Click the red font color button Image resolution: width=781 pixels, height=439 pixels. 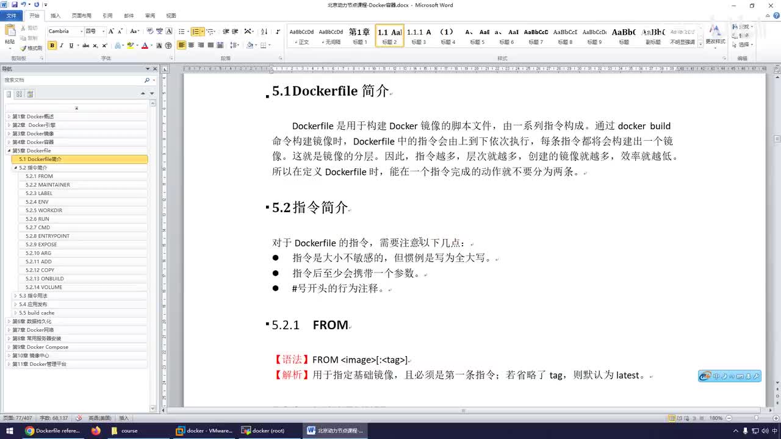145,45
